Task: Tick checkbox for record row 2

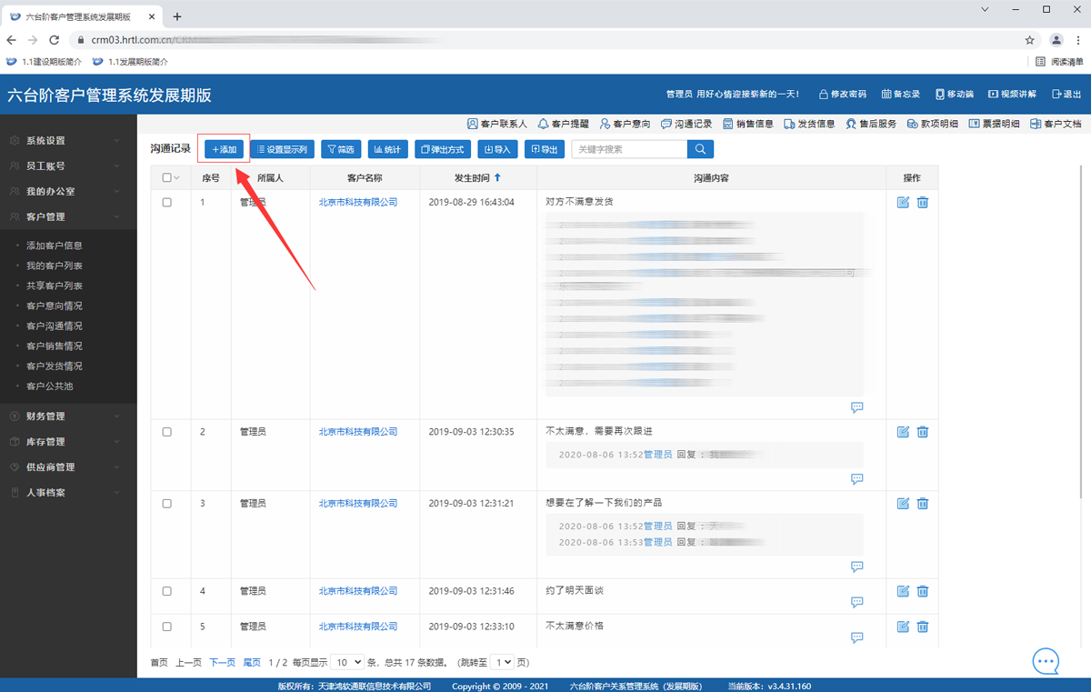Action: (167, 432)
